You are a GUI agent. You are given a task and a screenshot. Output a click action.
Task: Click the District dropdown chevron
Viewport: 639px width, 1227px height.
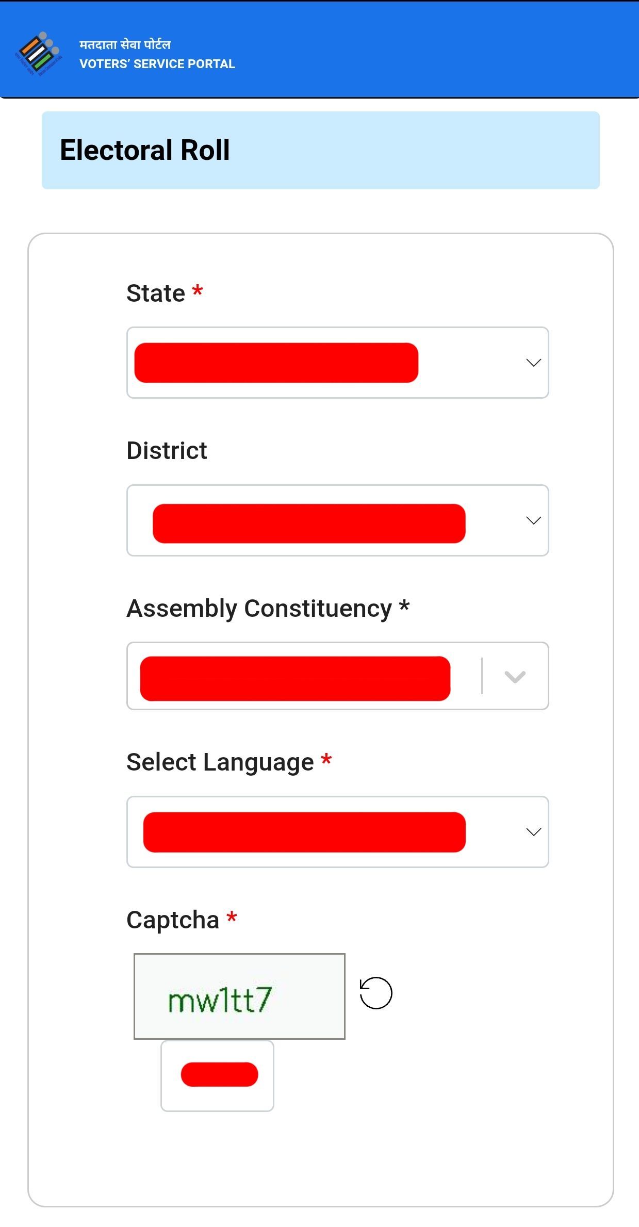[533, 520]
